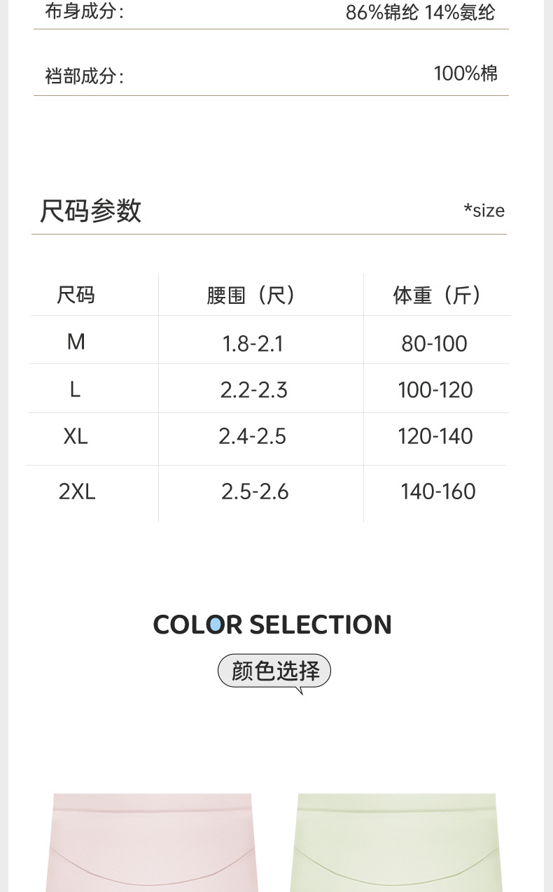The image size is (553, 892).
Task: Click the 体重（斤） column header
Action: coord(437,295)
